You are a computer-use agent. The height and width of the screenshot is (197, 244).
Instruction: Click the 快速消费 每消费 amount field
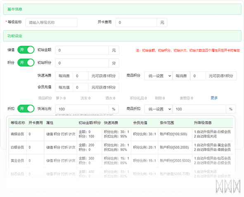tap(81, 76)
